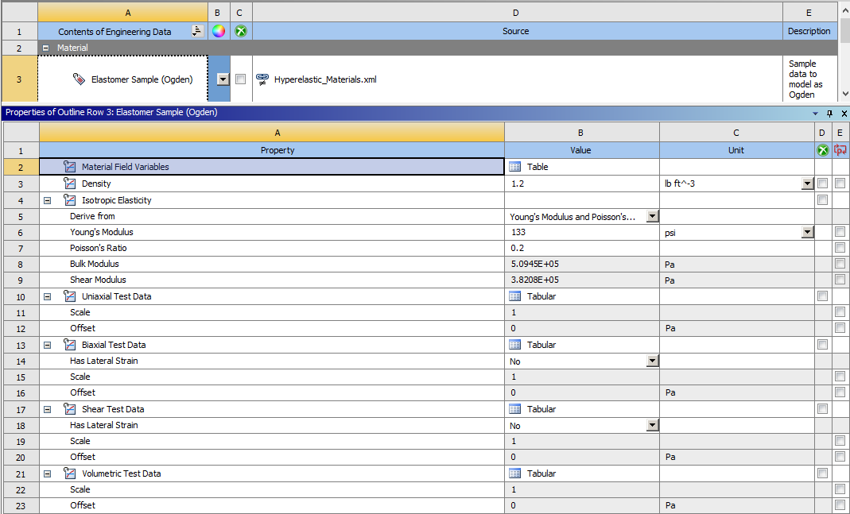Toggle the parameter checkbox for Poisson's Ratio
This screenshot has width=850, height=514.
pyautogui.click(x=840, y=248)
